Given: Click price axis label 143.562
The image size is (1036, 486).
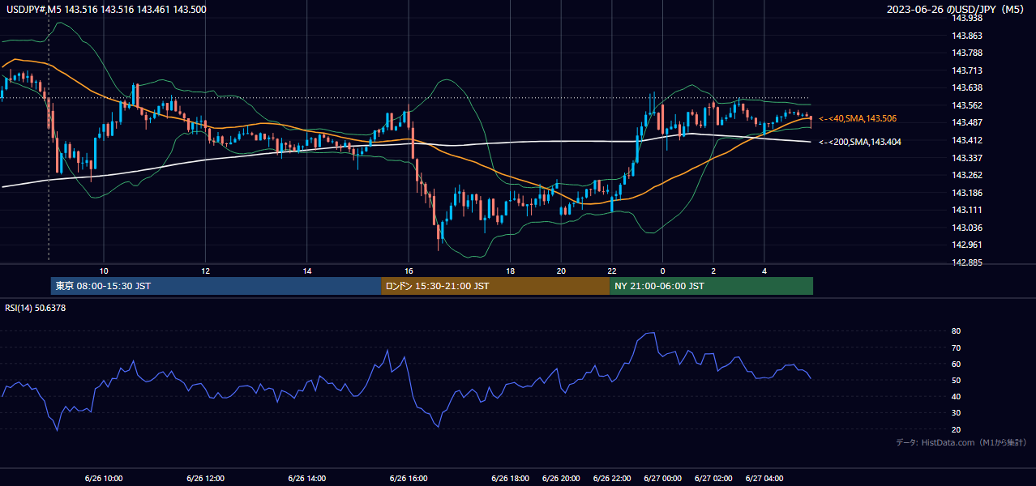Looking at the screenshot, I should (x=969, y=105).
